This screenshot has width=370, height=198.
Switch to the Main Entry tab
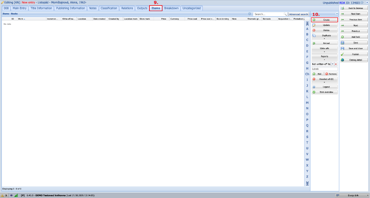[20, 8]
